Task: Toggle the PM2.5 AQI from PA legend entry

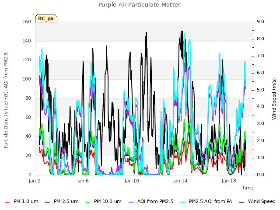Action: [x=206, y=201]
